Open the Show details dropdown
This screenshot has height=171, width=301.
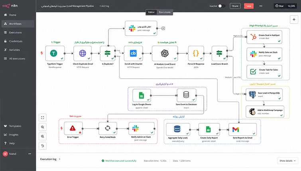click(287, 161)
